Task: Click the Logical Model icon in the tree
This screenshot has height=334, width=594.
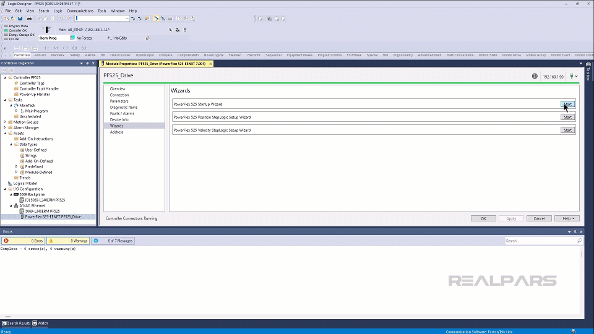Action: coord(11,183)
